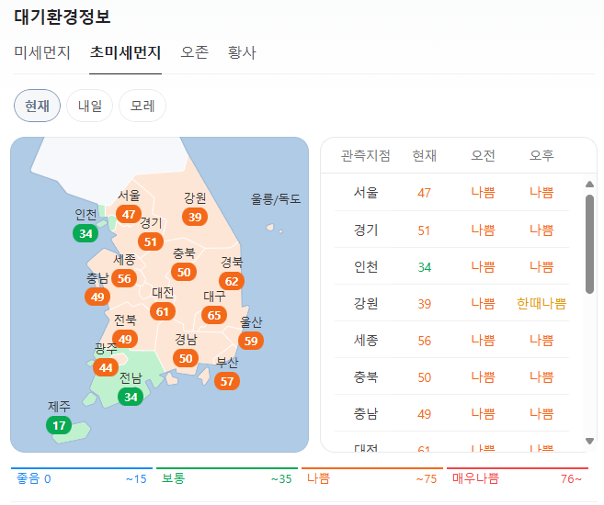Click 광주 44 map marker

click(x=106, y=368)
